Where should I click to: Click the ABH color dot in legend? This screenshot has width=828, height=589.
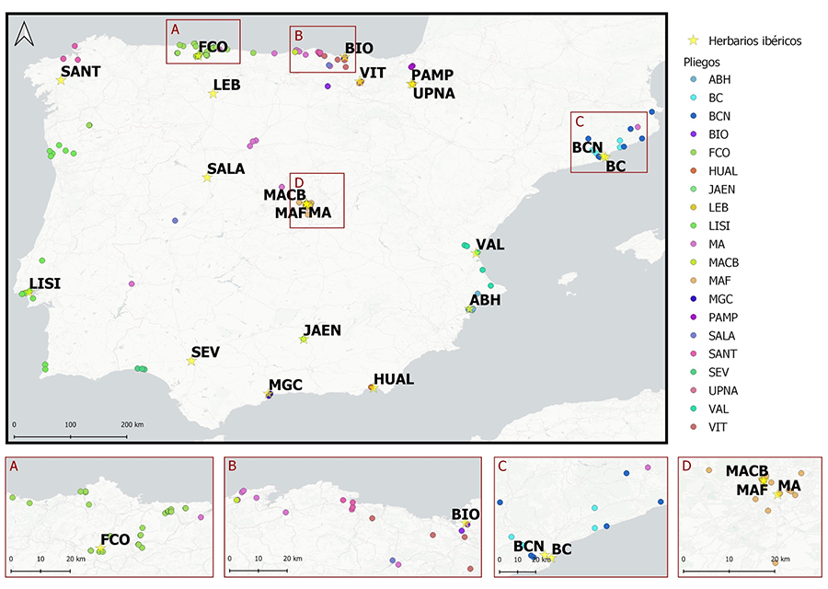pos(693,79)
